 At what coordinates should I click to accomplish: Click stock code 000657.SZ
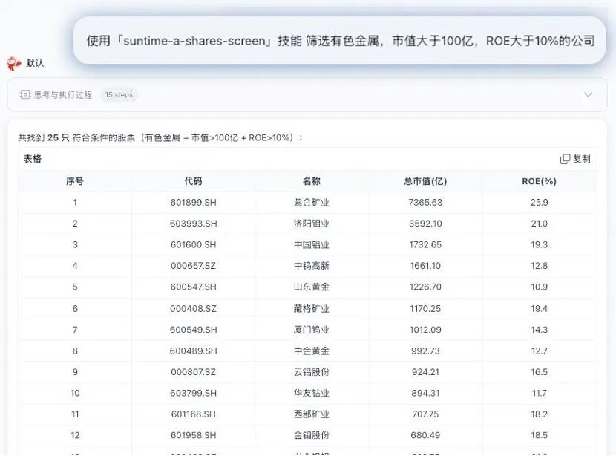point(193,266)
